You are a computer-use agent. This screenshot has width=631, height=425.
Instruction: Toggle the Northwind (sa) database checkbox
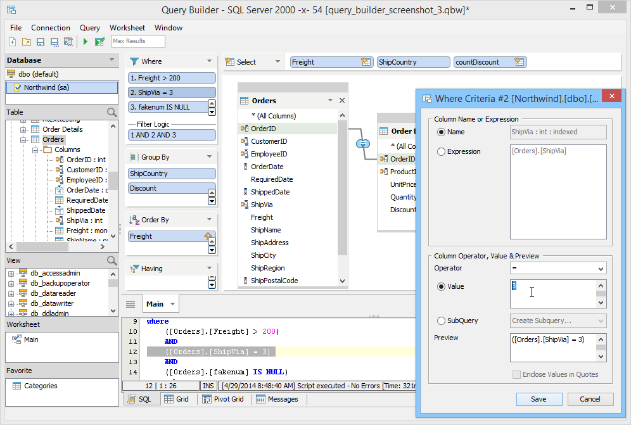click(x=17, y=87)
